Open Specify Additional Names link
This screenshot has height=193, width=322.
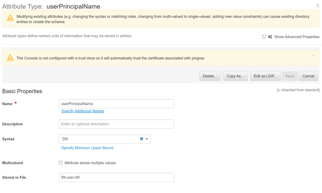coord(83,111)
